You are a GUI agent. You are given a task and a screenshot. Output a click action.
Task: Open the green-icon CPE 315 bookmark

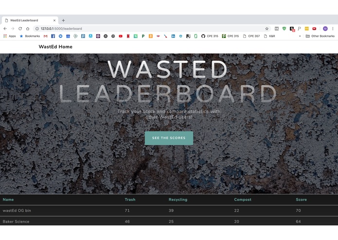click(231, 36)
